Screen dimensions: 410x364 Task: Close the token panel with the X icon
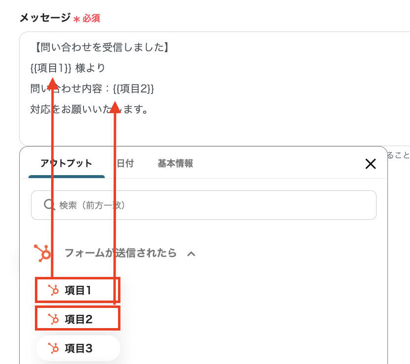coord(371,164)
